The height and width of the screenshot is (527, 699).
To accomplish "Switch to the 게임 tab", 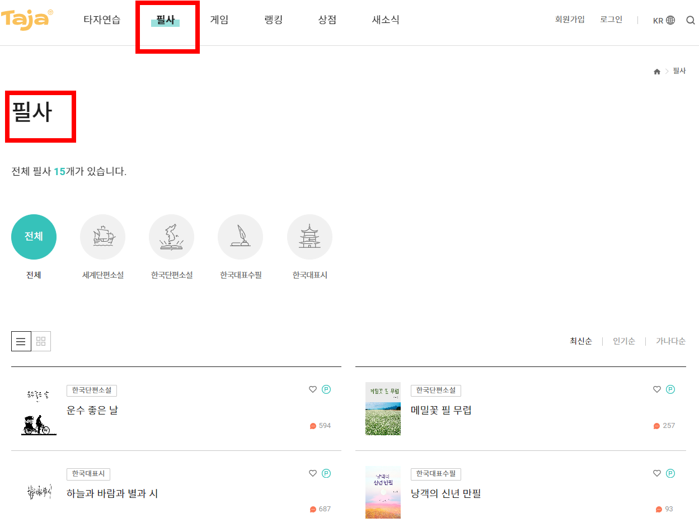I will tap(219, 20).
